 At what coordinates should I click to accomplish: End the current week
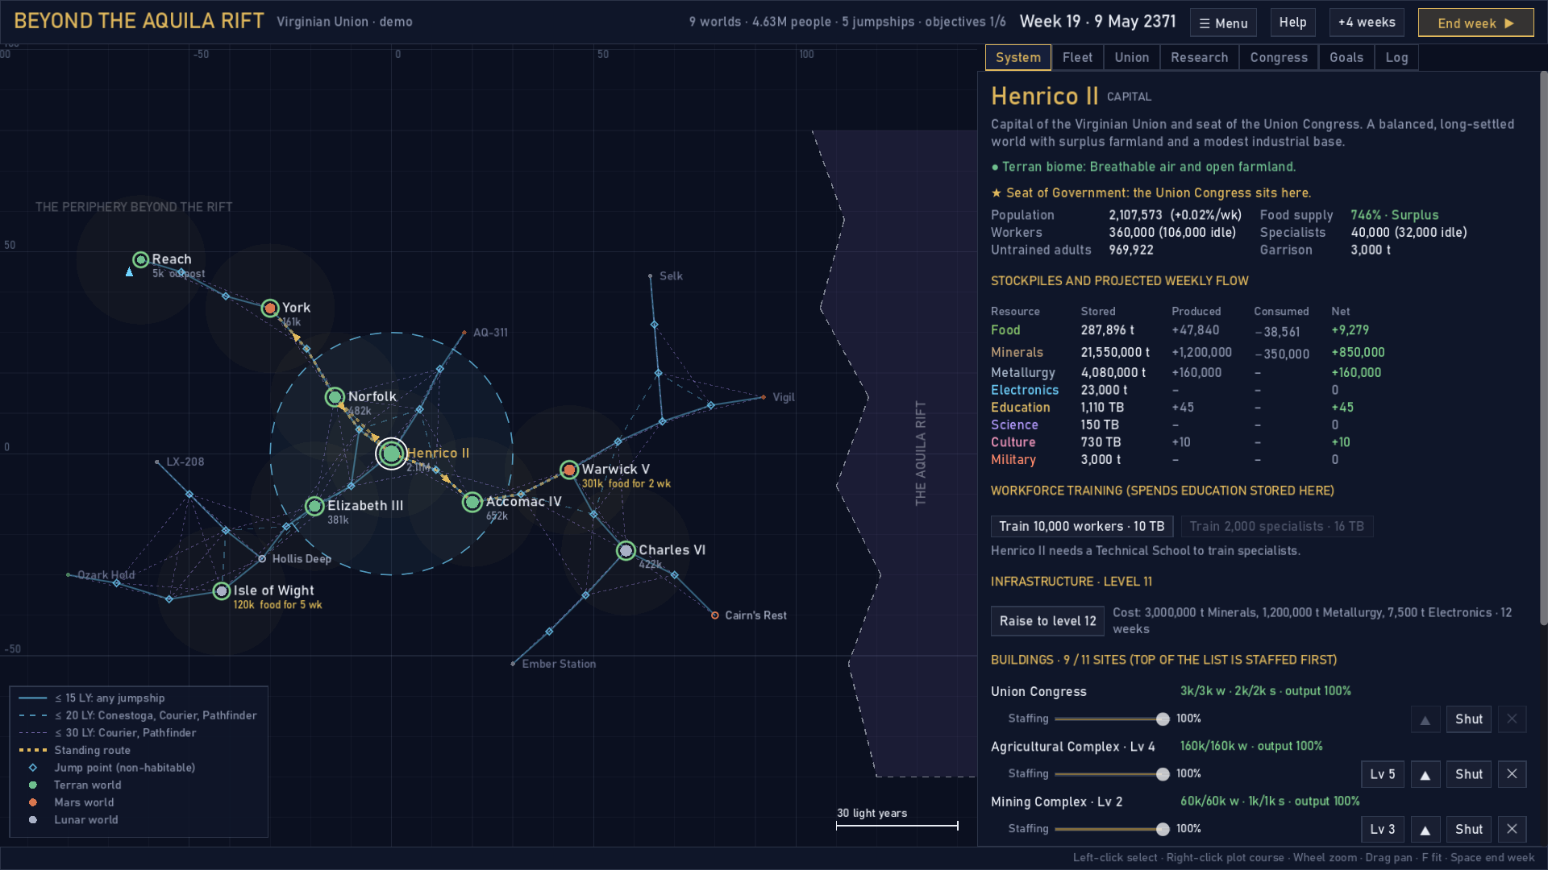(x=1475, y=23)
